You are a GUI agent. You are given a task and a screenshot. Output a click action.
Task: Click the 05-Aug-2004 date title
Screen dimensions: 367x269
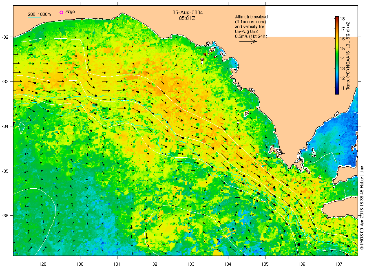[x=188, y=13]
